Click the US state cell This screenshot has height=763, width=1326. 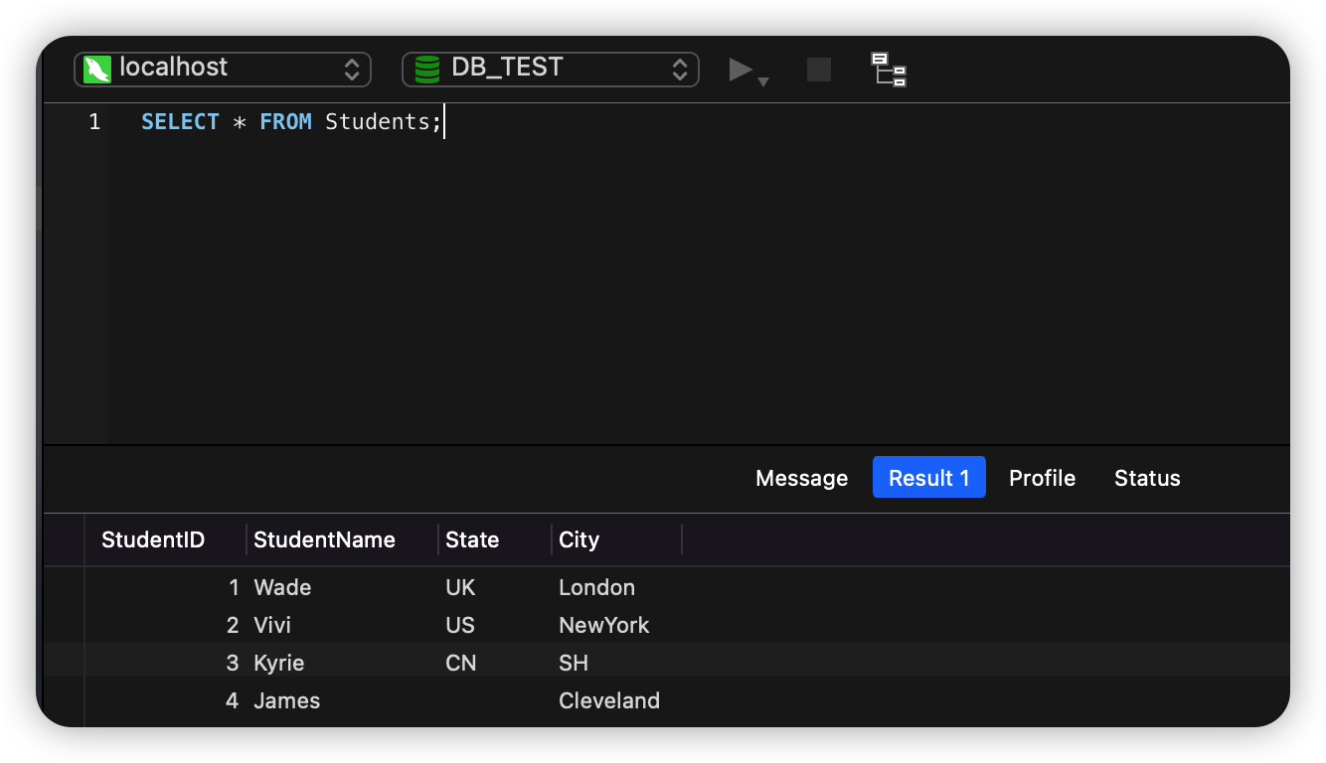pyautogui.click(x=495, y=625)
